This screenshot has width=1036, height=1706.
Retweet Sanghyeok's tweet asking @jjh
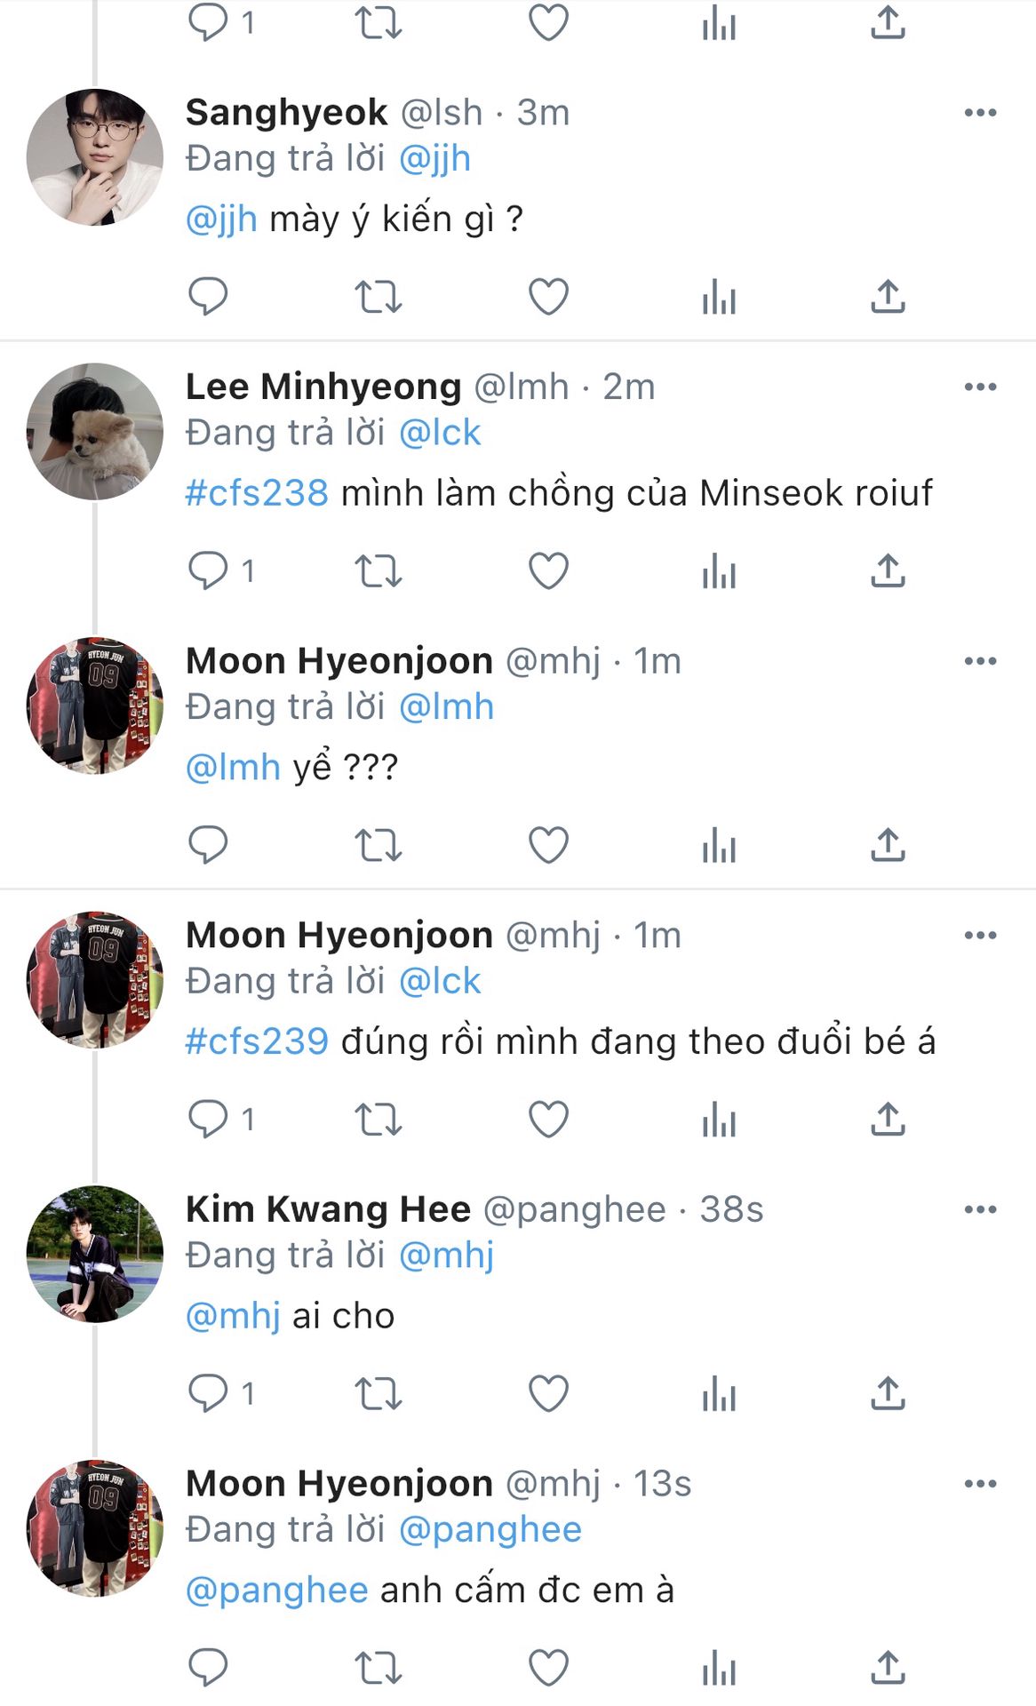(379, 297)
